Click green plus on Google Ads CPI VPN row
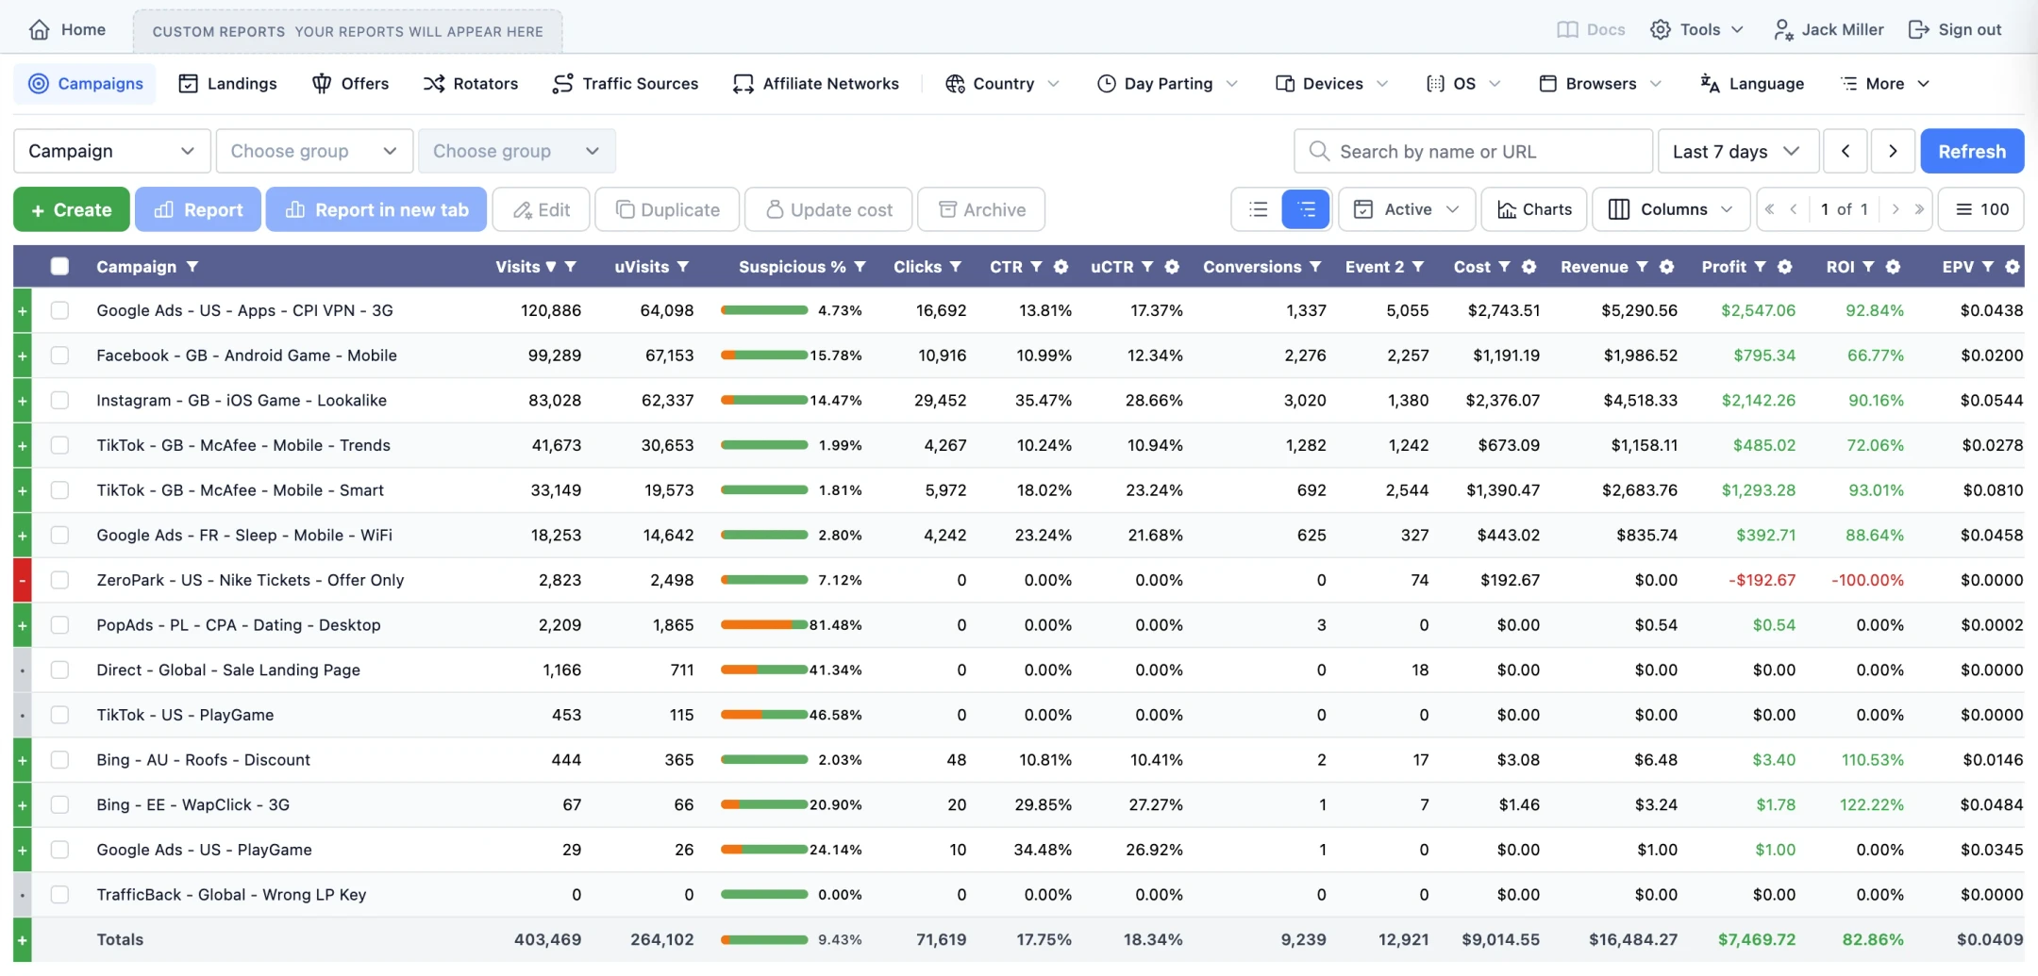Image resolution: width=2038 pixels, height=976 pixels. [23, 310]
